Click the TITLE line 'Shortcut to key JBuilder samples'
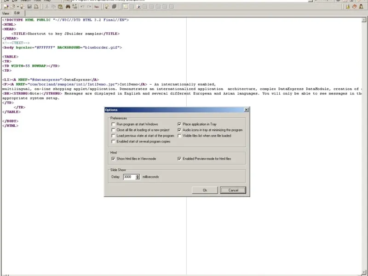This screenshot has width=368, height=276. (65, 34)
